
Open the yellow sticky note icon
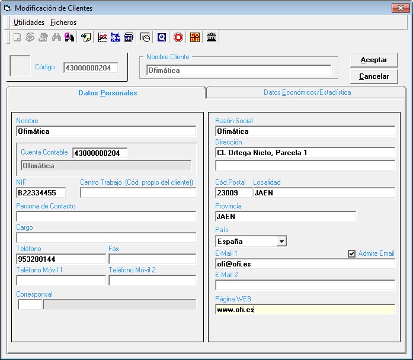pyautogui.click(x=86, y=37)
